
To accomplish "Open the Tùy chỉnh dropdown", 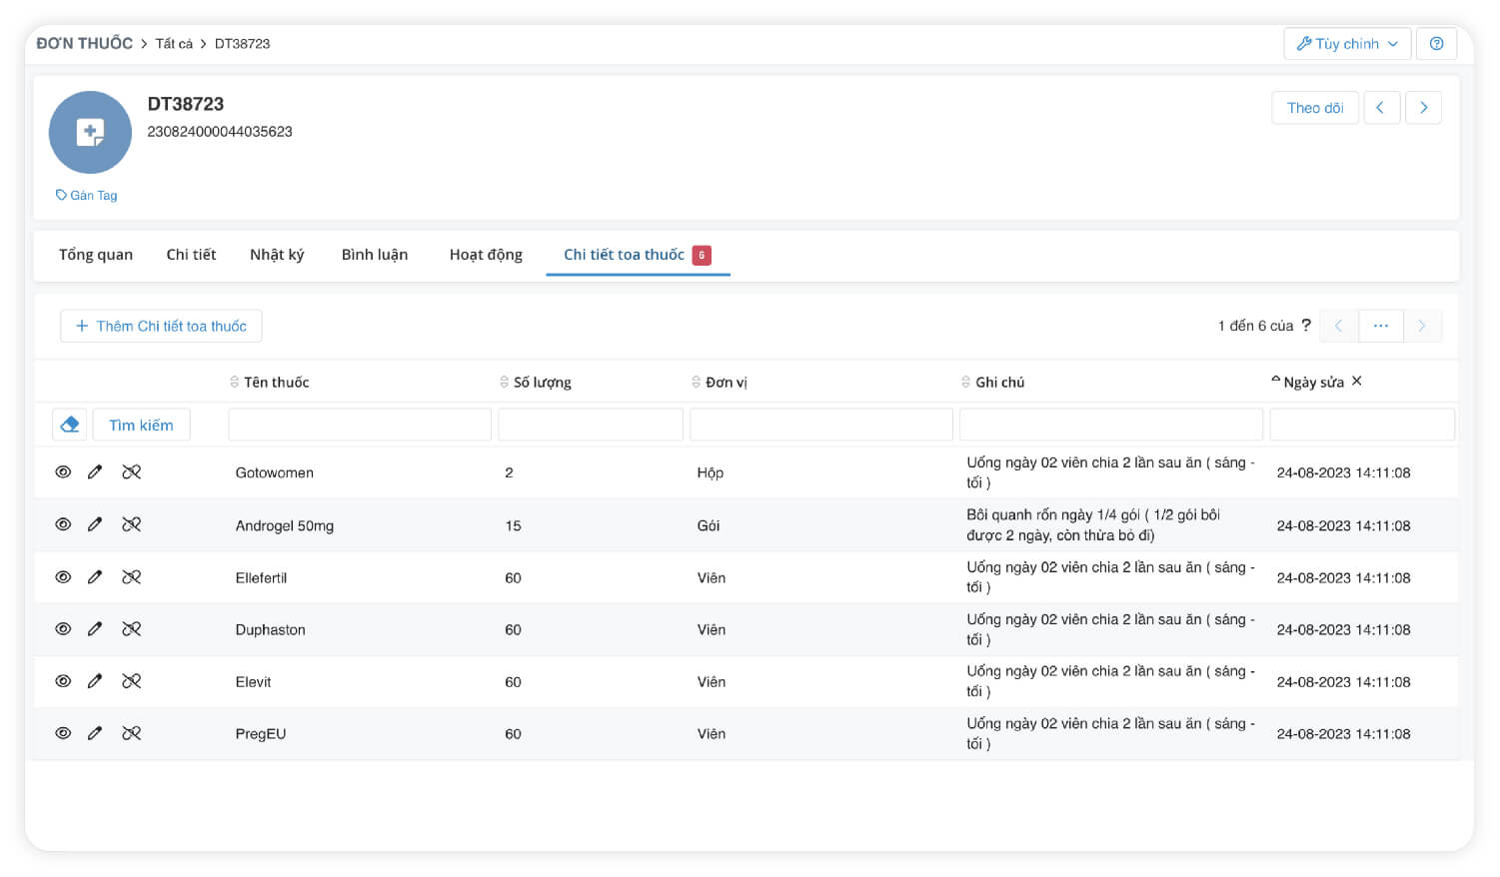I will 1347,44.
